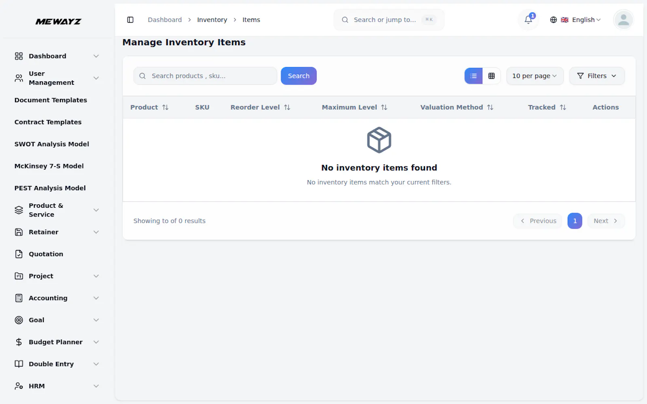Go to Next page
647x404 pixels.
[606, 221]
